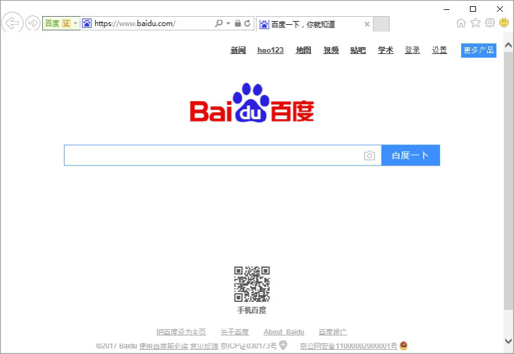Open the certificate dropdown next to 百度 证
The height and width of the screenshot is (354, 514).
75,24
